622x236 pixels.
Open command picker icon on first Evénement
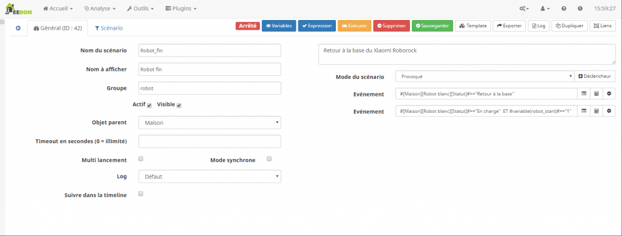584,94
